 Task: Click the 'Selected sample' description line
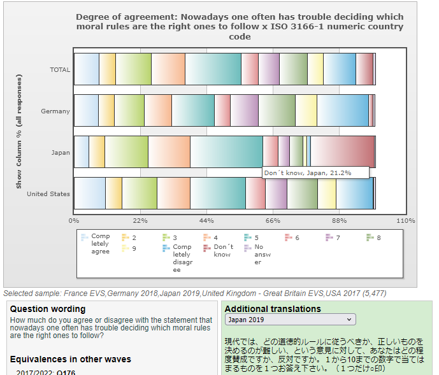[195, 294]
